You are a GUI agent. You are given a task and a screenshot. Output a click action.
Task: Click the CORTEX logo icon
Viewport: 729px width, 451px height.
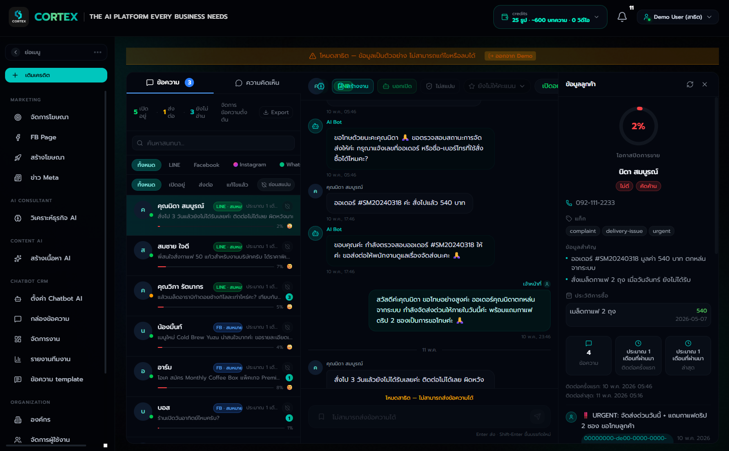19,17
